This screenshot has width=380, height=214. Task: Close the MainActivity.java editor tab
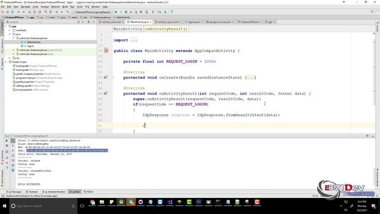click(150, 22)
